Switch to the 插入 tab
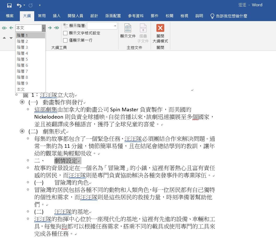Image resolution: width=276 pixels, height=238 pixels. click(56, 16)
